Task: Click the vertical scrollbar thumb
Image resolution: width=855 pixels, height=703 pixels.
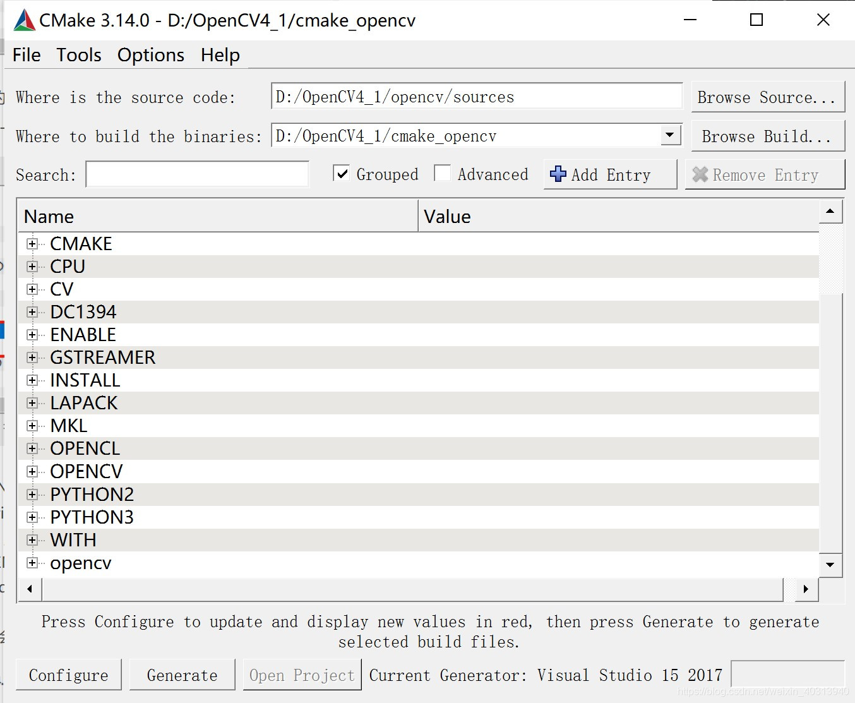Action: [830, 423]
